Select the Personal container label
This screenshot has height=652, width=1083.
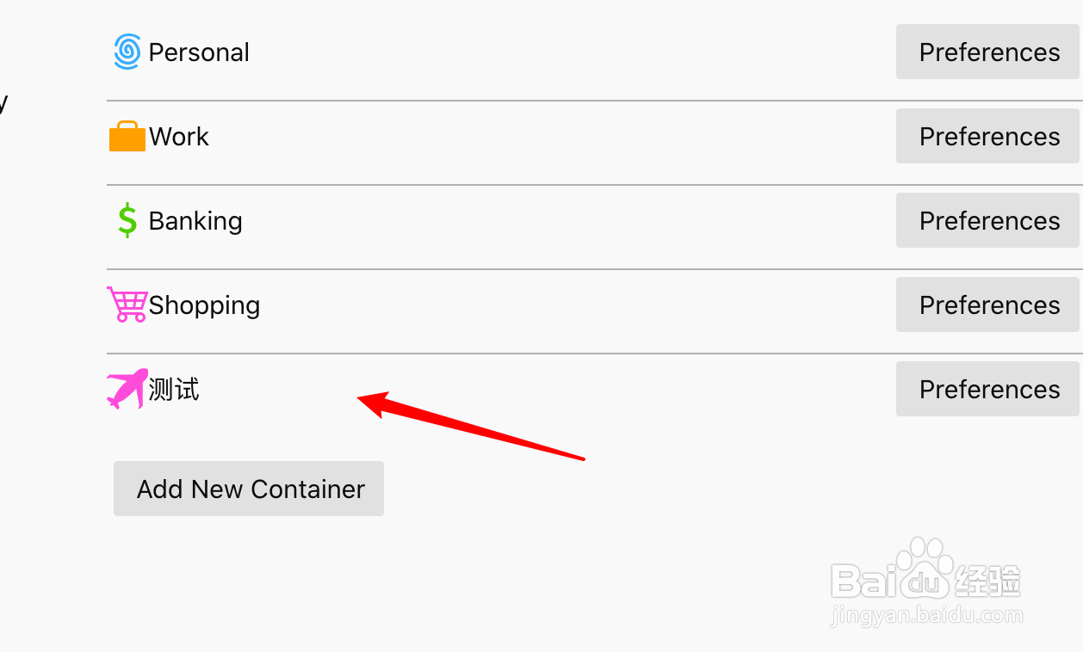(199, 52)
